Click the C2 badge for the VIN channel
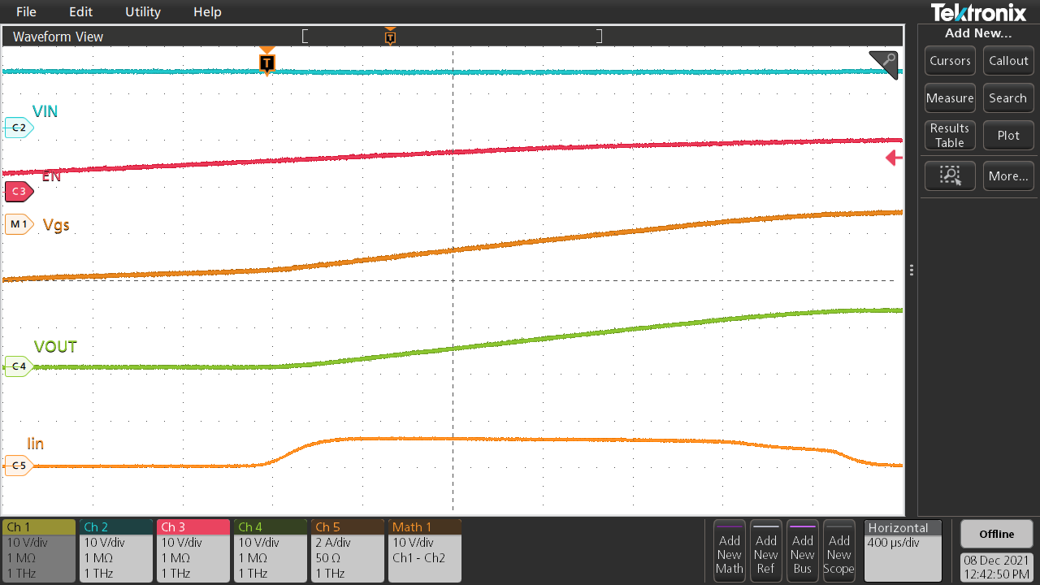The height and width of the screenshot is (585, 1040). click(16, 128)
